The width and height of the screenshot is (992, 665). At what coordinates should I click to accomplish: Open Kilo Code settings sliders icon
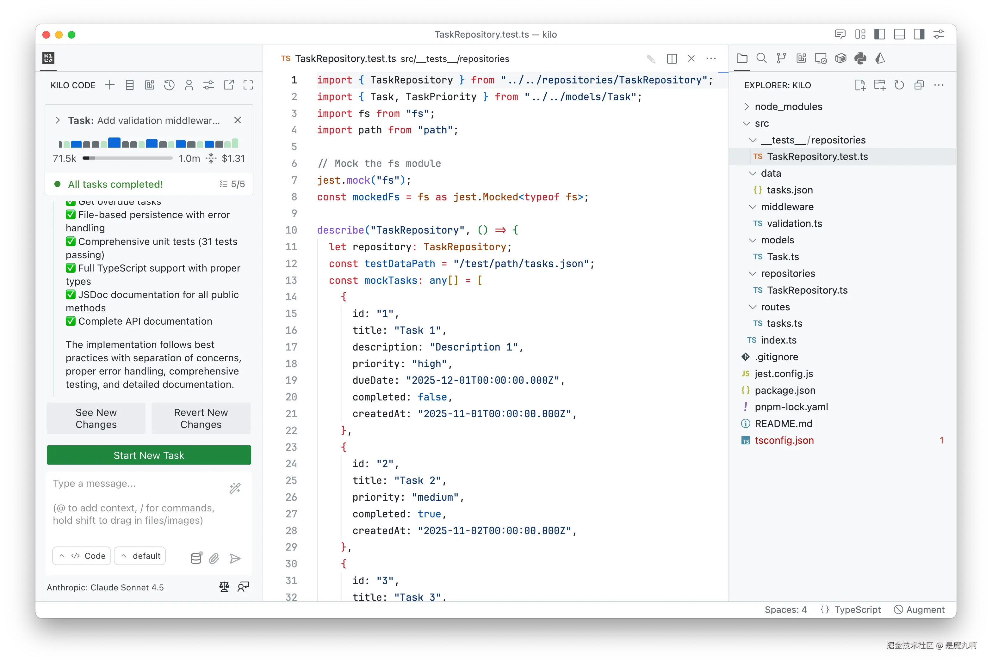208,85
